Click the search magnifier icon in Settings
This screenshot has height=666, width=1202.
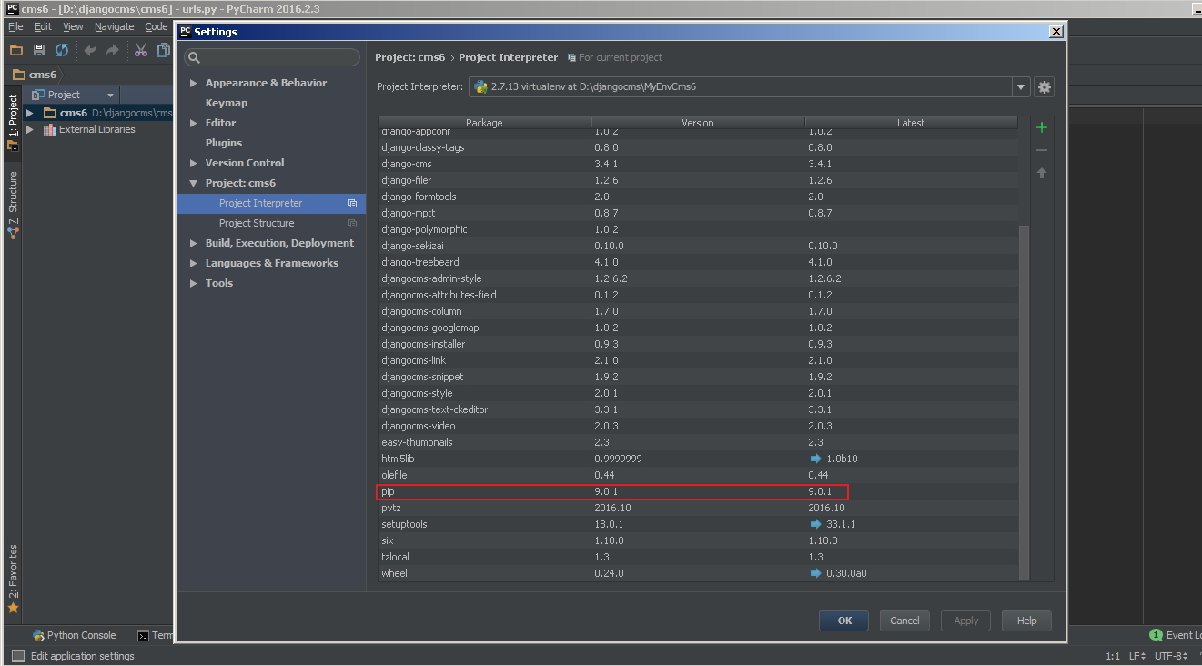194,58
